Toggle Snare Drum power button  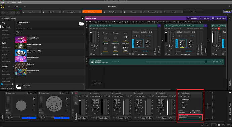coord(39,93)
